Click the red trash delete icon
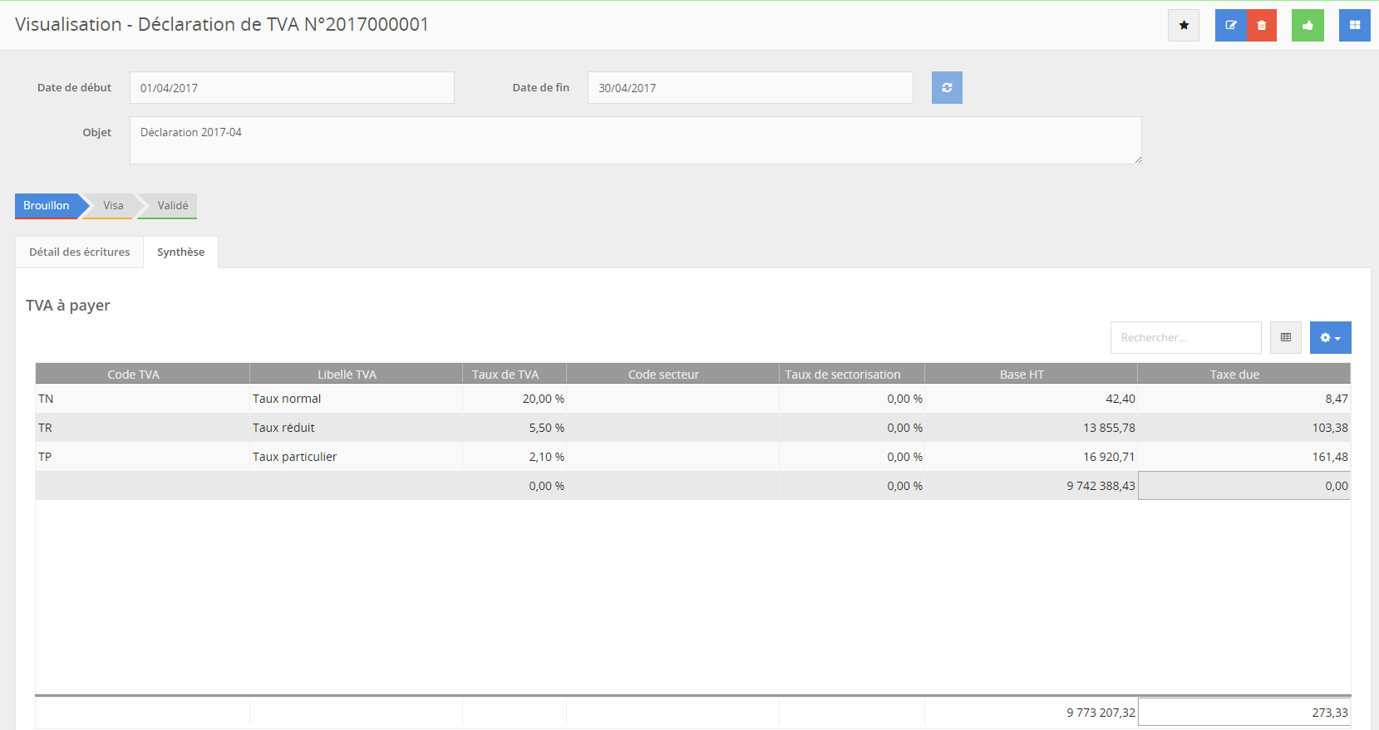The height and width of the screenshot is (730, 1379). coord(1261,25)
